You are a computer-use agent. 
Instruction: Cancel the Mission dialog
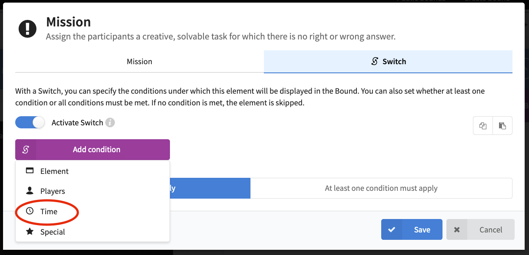[x=480, y=229]
